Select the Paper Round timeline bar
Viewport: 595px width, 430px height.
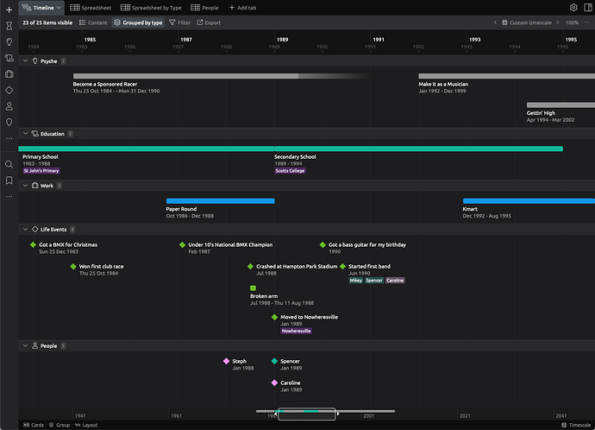(220, 201)
